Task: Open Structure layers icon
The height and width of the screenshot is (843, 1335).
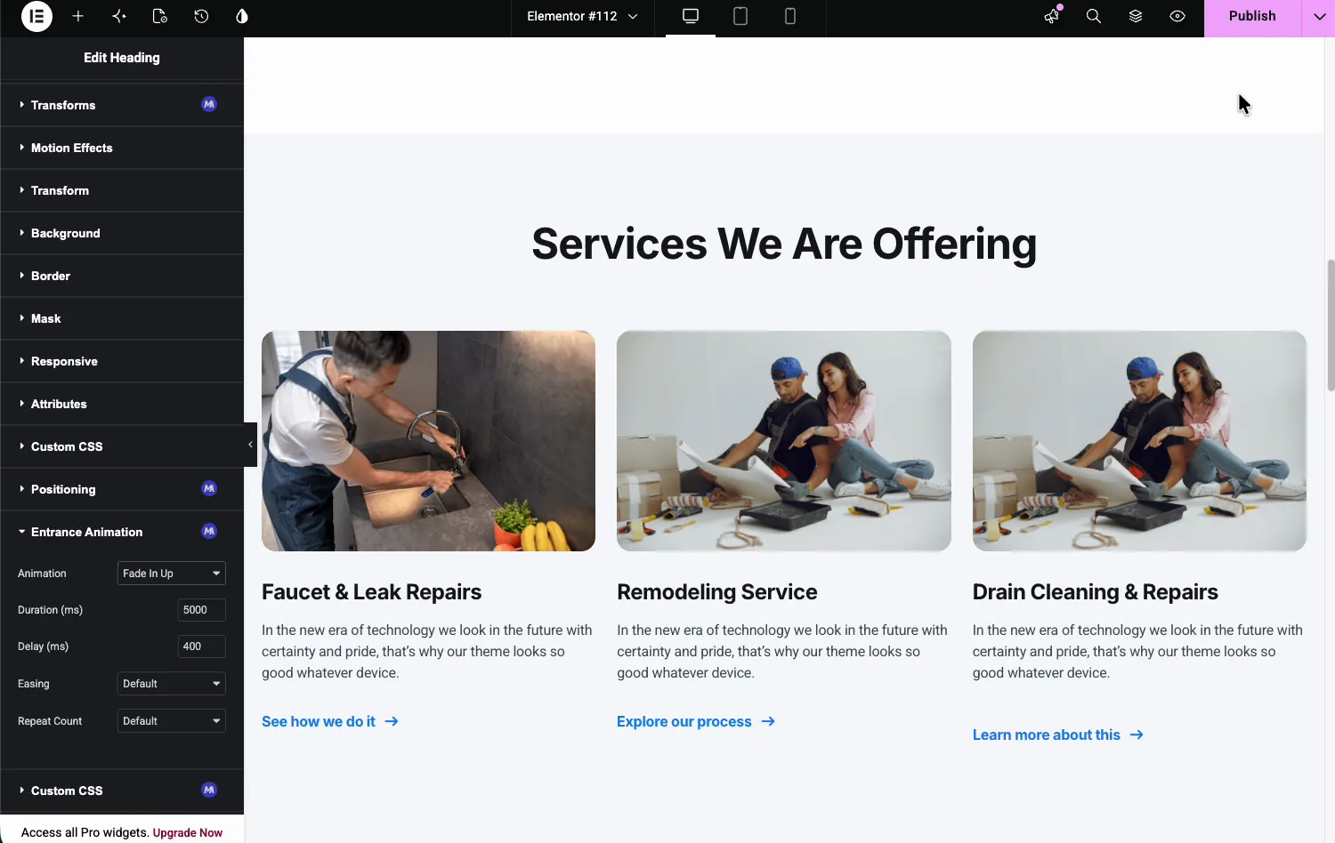Action: tap(1136, 16)
